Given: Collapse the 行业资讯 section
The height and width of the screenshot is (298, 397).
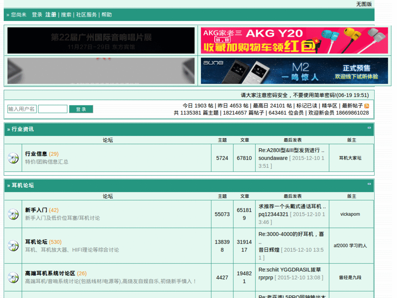Looking at the screenshot, I should click(x=369, y=128).
